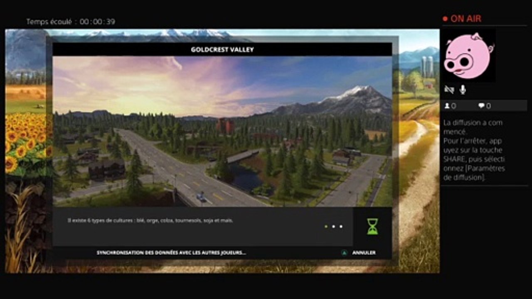Click the triangle button icon beside ANNULER
This screenshot has width=532, height=299.
[344, 252]
